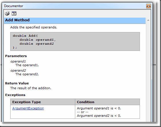Click 'The result of the additon.' text
Image resolution: width=161 pixels, height=127 pixels.
(31, 88)
